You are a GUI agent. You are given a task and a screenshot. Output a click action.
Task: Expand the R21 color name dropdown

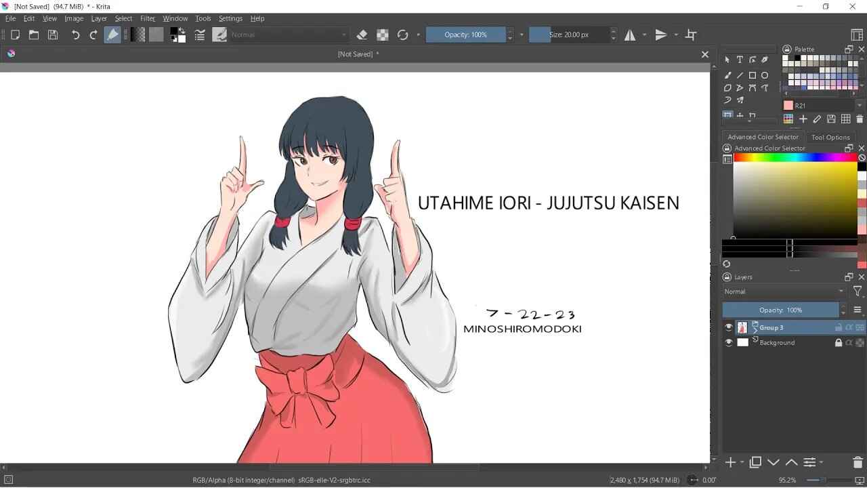860,106
